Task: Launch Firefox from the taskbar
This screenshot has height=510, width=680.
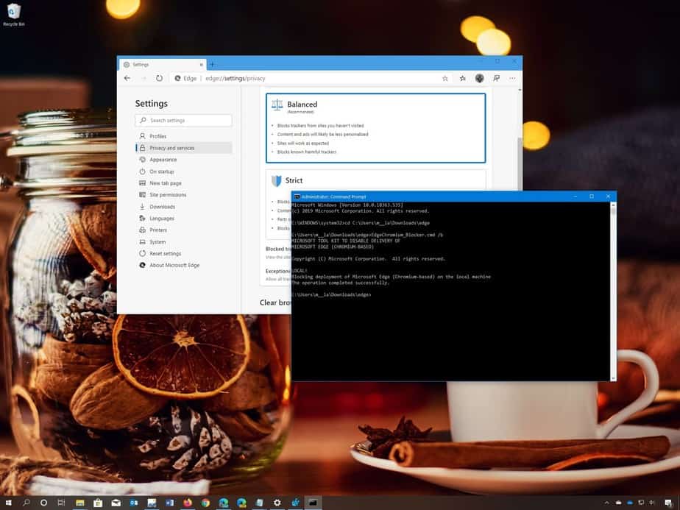Action: click(188, 503)
